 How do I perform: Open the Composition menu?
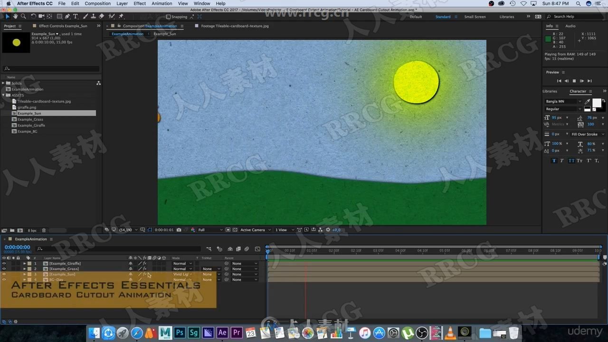[97, 3]
